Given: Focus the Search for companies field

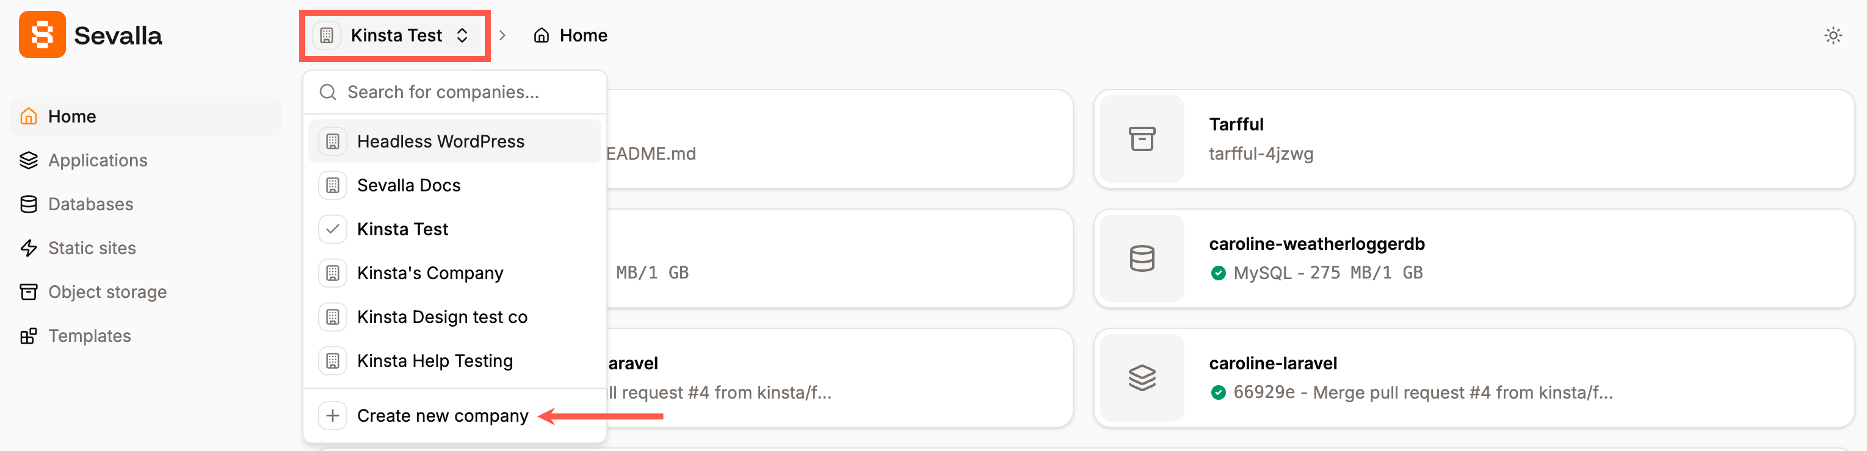Looking at the screenshot, I should point(464,92).
